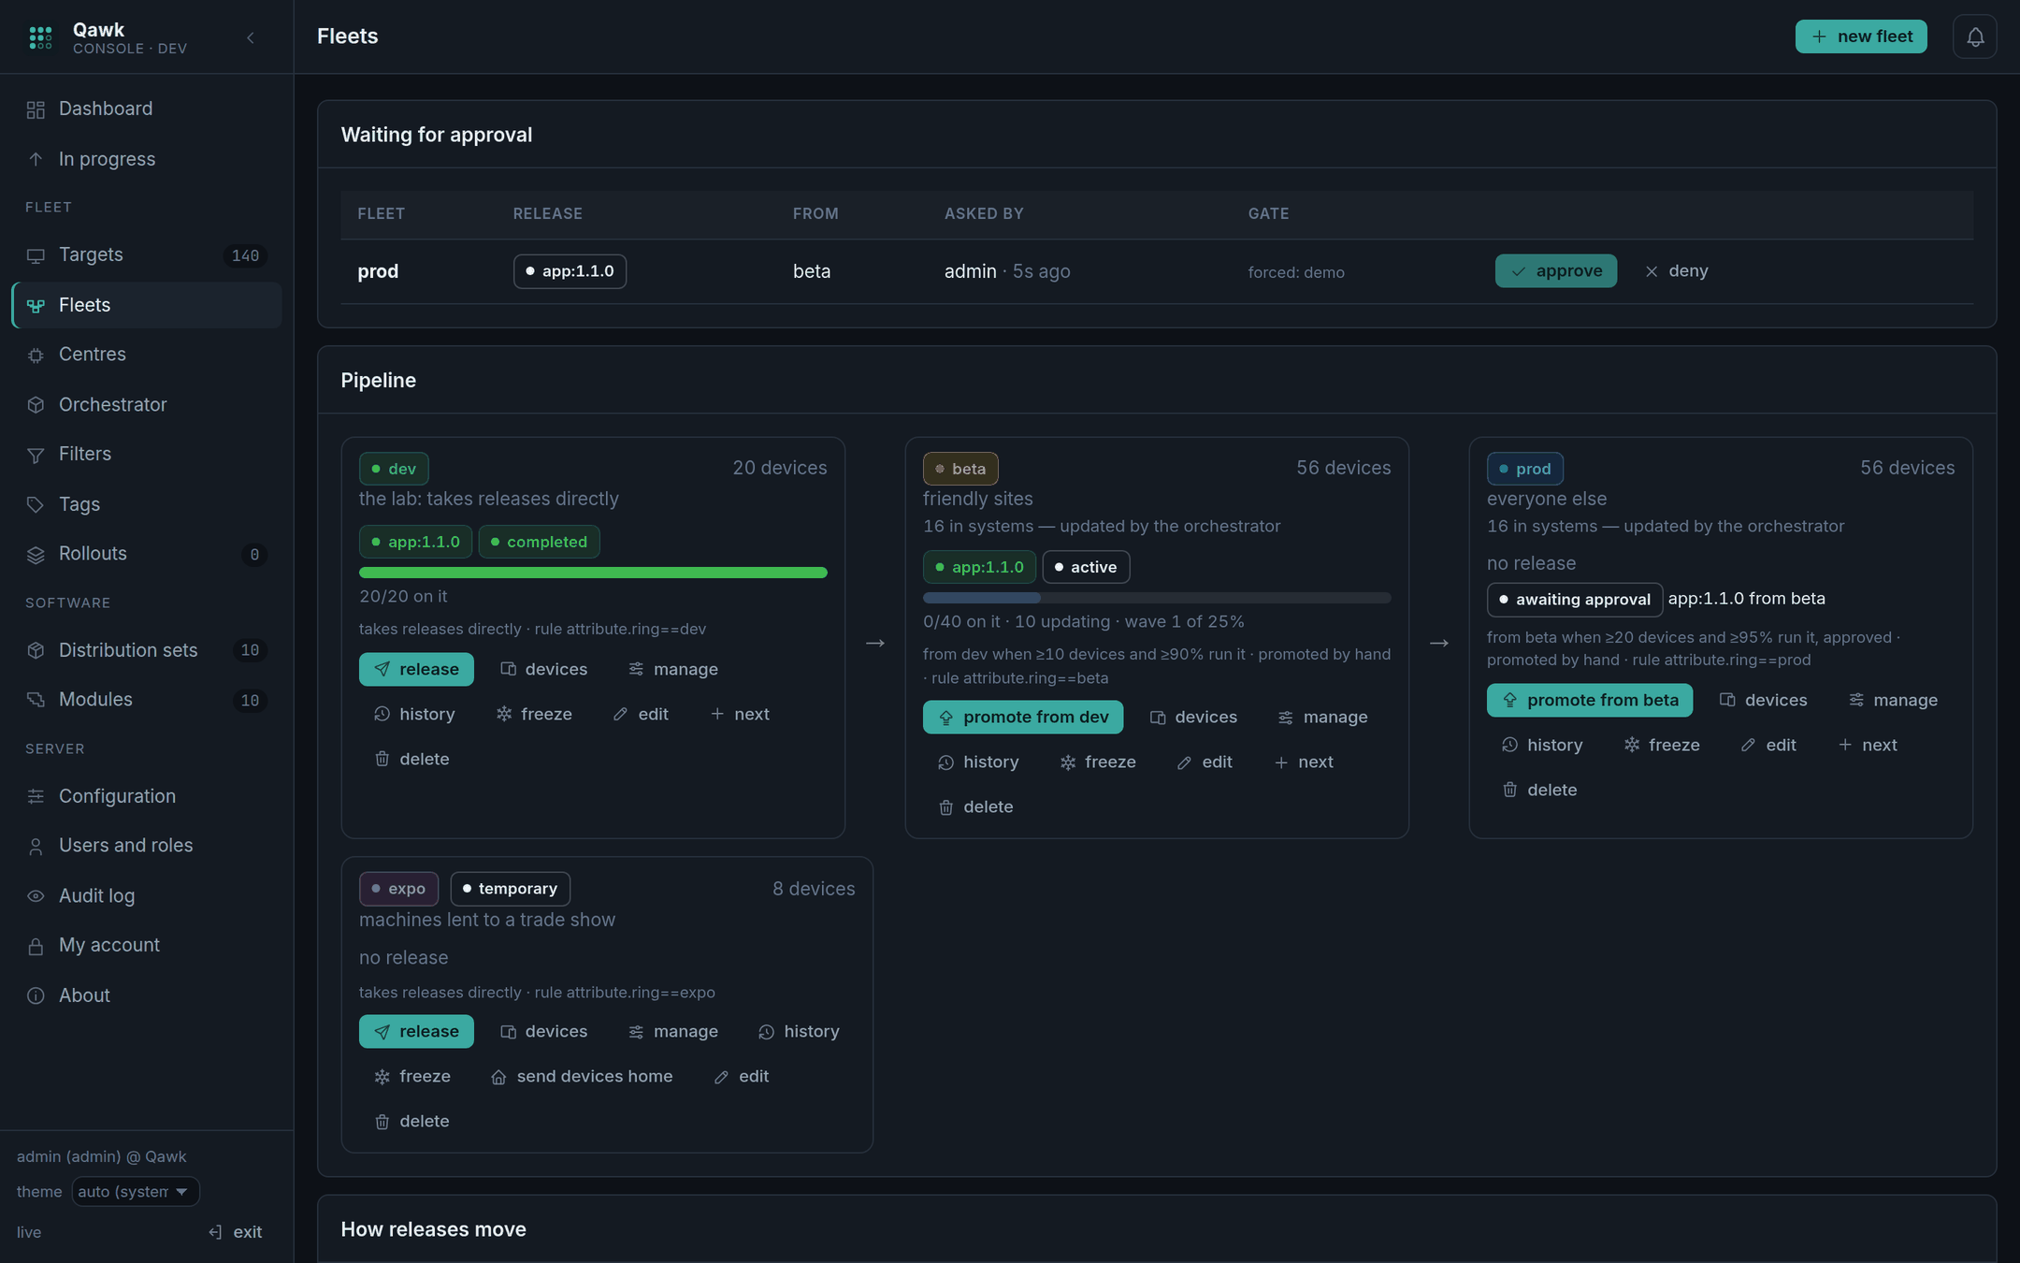Collapse the sidebar with the chevron
The image size is (2020, 1263).
click(250, 37)
